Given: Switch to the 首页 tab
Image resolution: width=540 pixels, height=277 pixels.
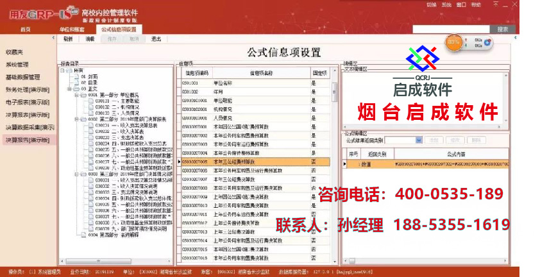Looking at the screenshot, I should (x=26, y=29).
